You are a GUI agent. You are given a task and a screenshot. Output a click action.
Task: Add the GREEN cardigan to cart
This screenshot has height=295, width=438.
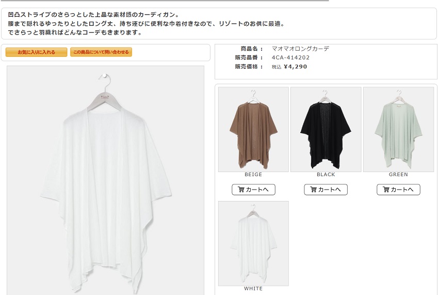(398, 190)
